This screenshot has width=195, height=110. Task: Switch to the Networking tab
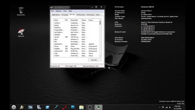(90, 15)
